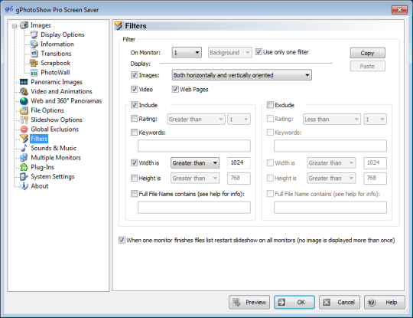Uncheck the Images display checkbox
The height and width of the screenshot is (318, 413).
(135, 75)
